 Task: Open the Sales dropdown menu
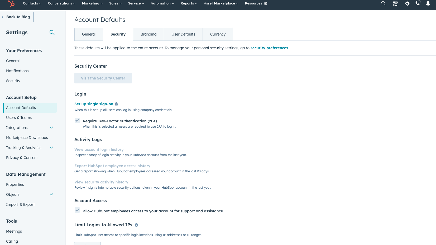point(116,3)
